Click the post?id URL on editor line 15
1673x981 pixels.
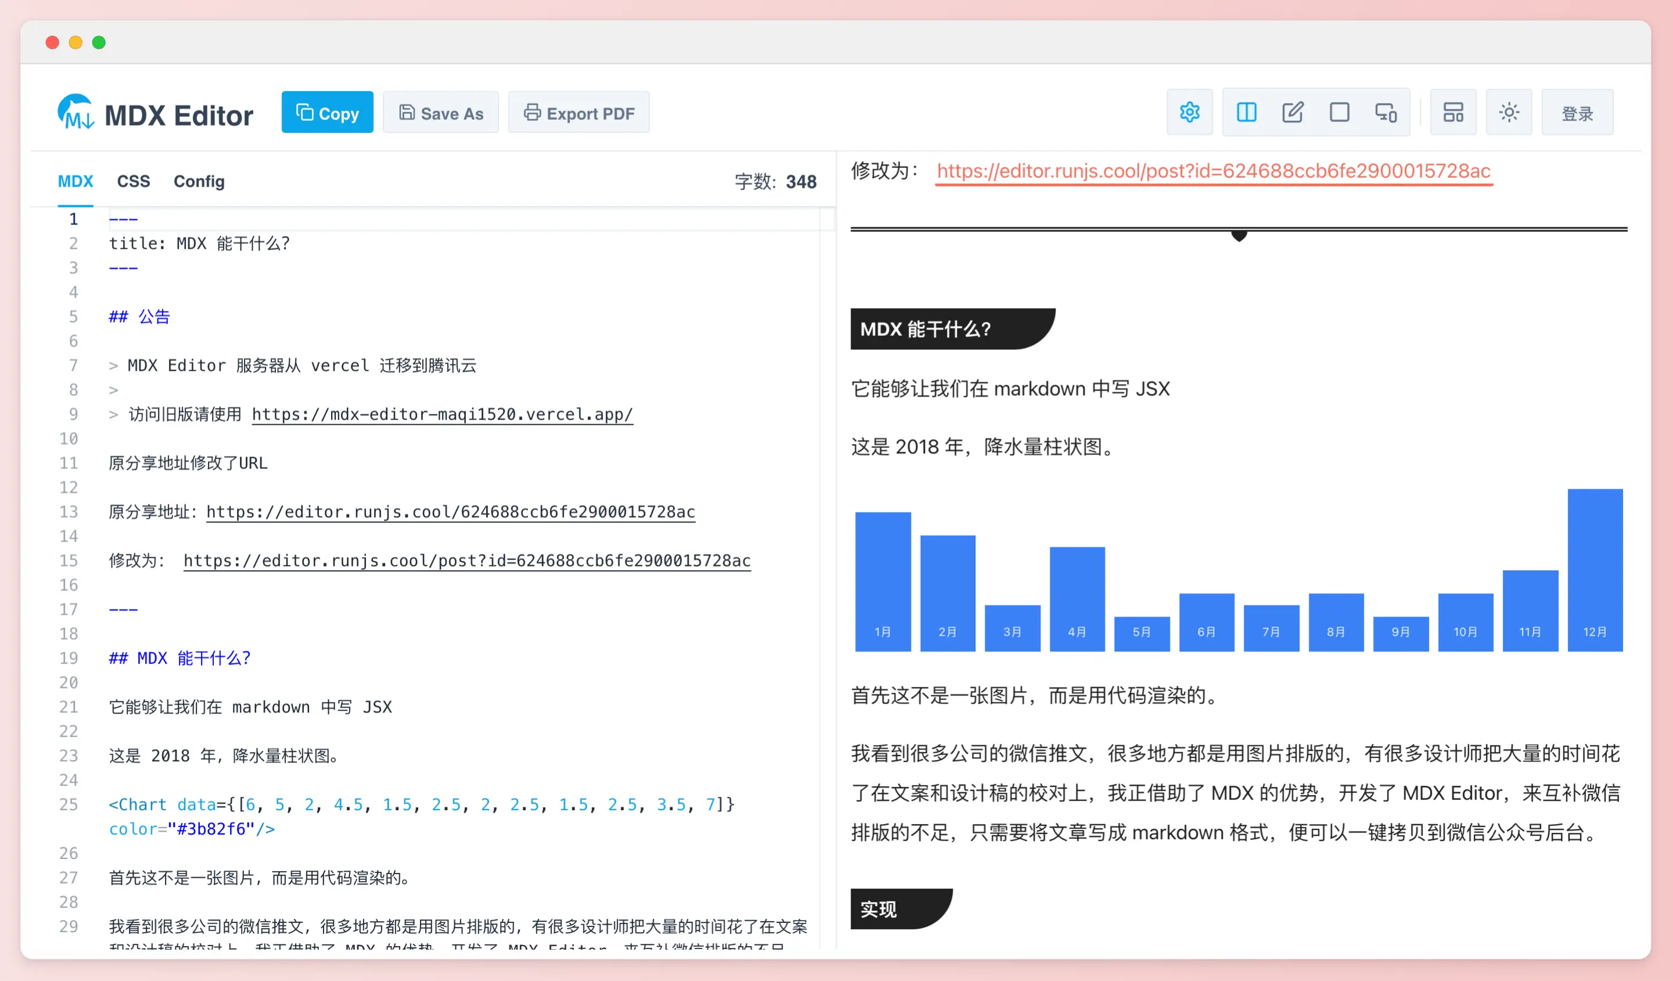tap(466, 561)
